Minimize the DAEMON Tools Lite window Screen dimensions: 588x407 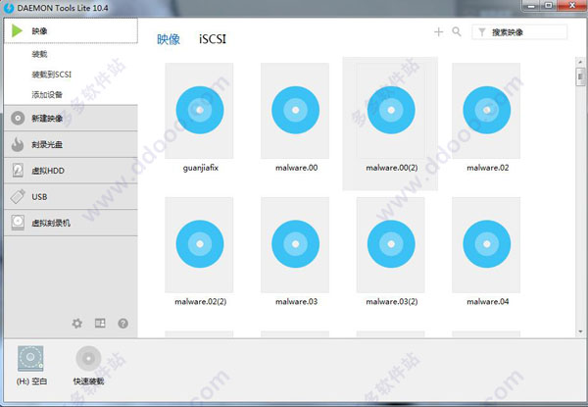[x=531, y=5]
